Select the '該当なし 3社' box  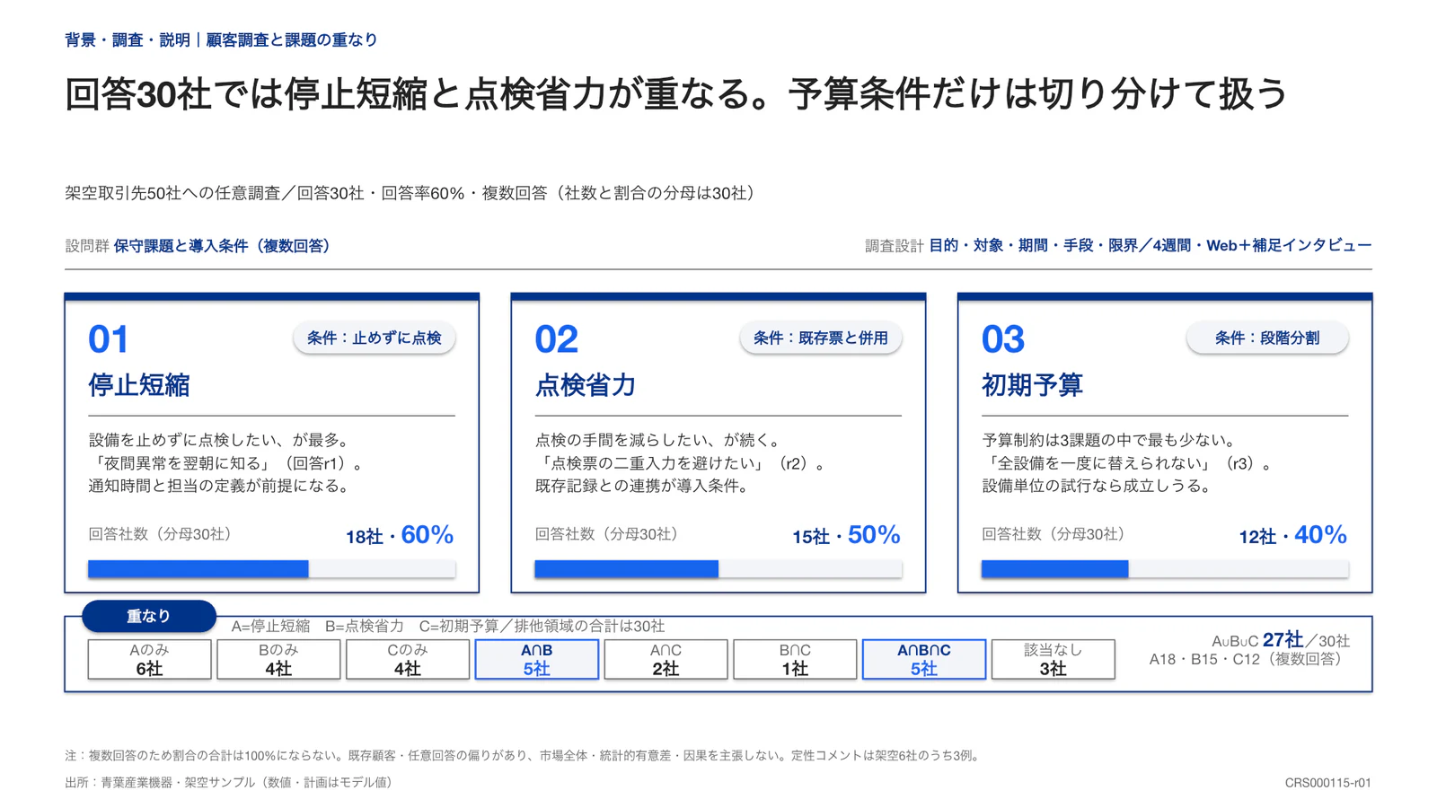(1053, 659)
